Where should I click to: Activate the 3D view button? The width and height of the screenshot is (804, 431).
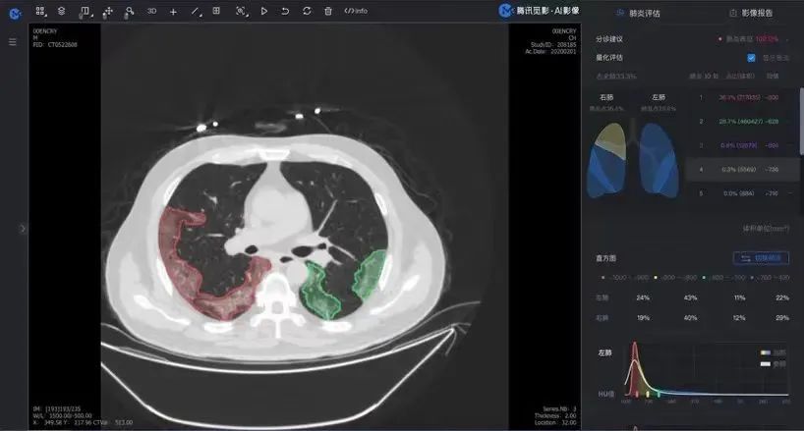[151, 11]
